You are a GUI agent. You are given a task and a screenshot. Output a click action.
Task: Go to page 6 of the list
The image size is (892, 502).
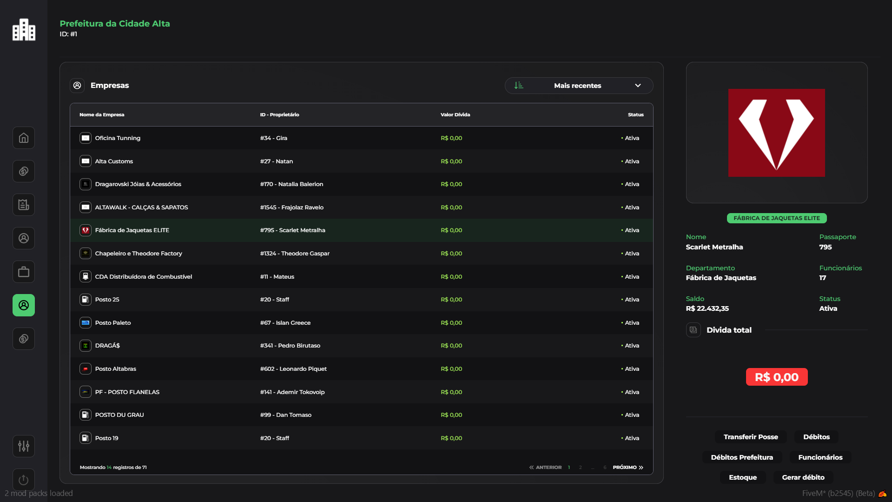click(x=605, y=468)
